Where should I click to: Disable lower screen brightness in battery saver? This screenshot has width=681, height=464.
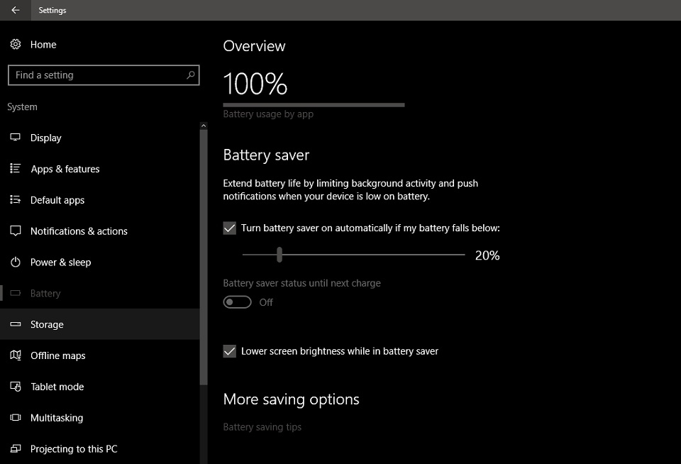tap(229, 350)
